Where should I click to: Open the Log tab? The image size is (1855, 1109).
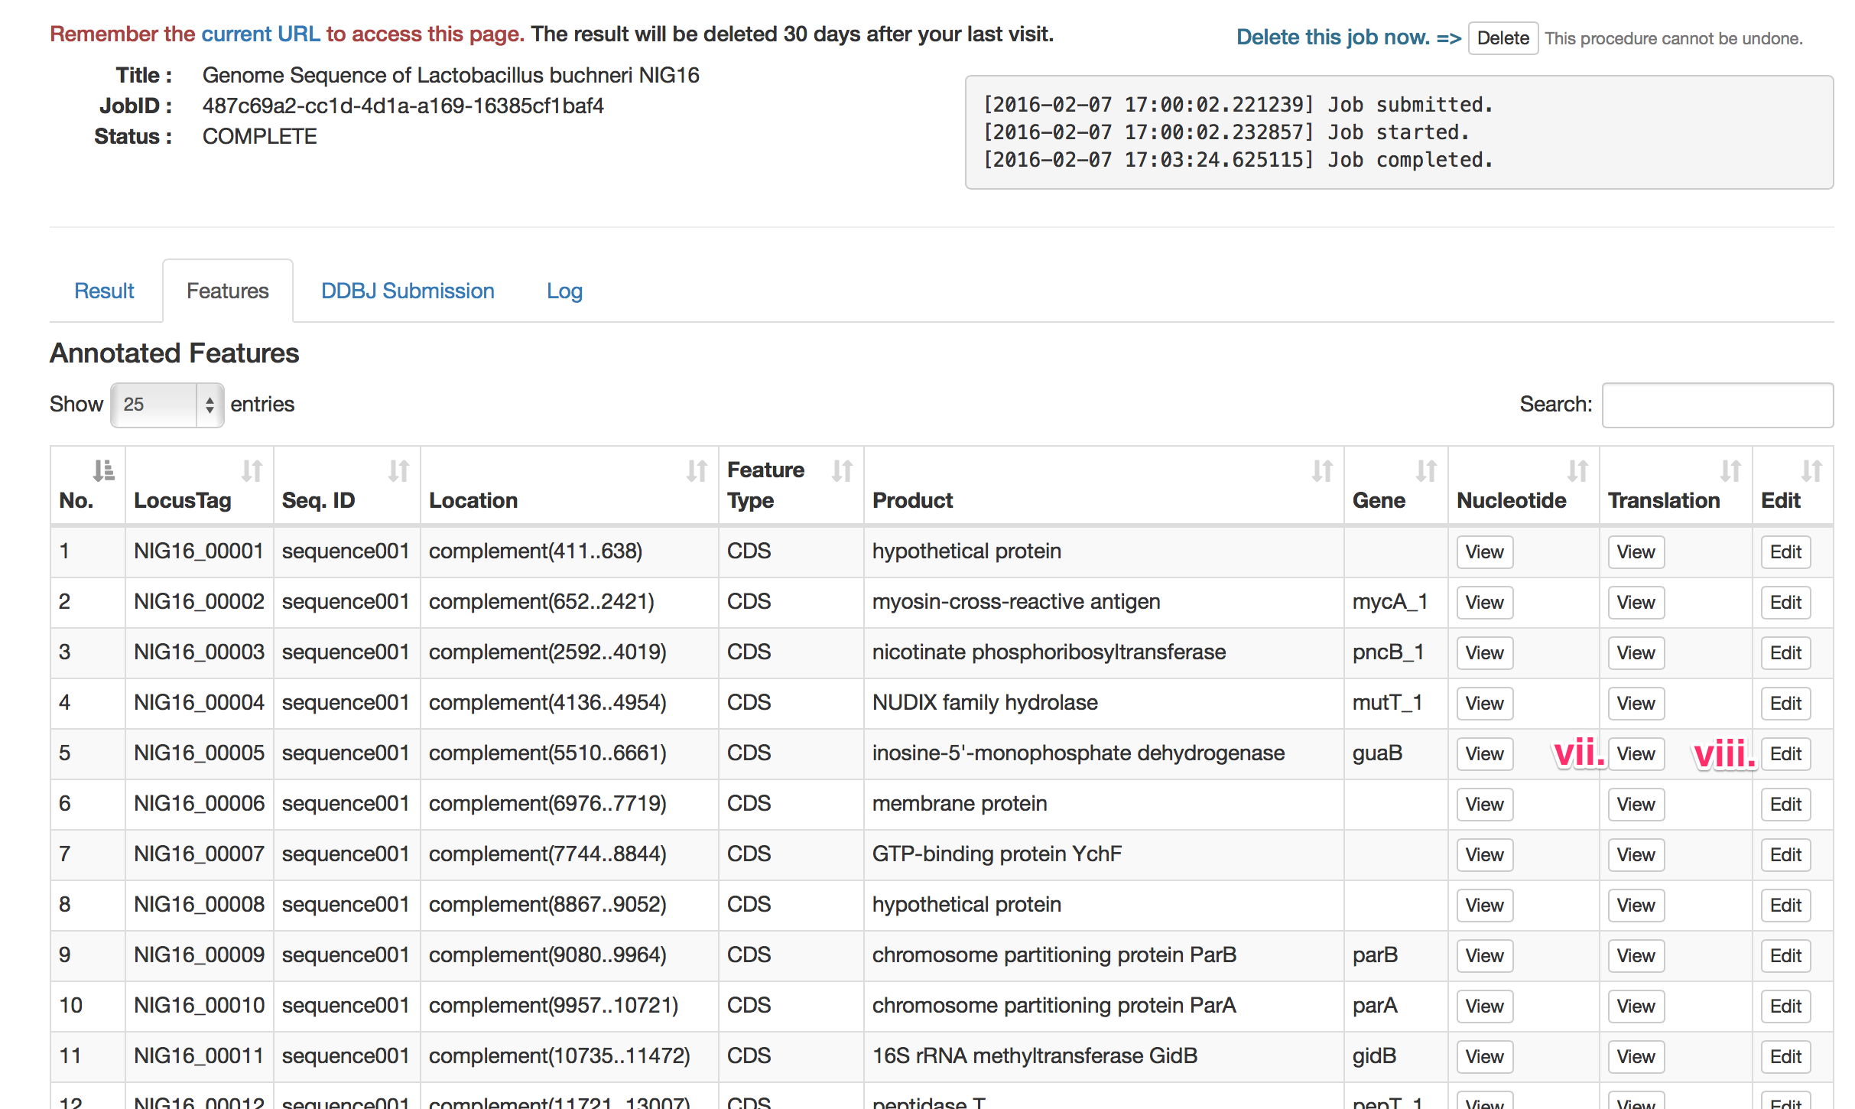564,291
